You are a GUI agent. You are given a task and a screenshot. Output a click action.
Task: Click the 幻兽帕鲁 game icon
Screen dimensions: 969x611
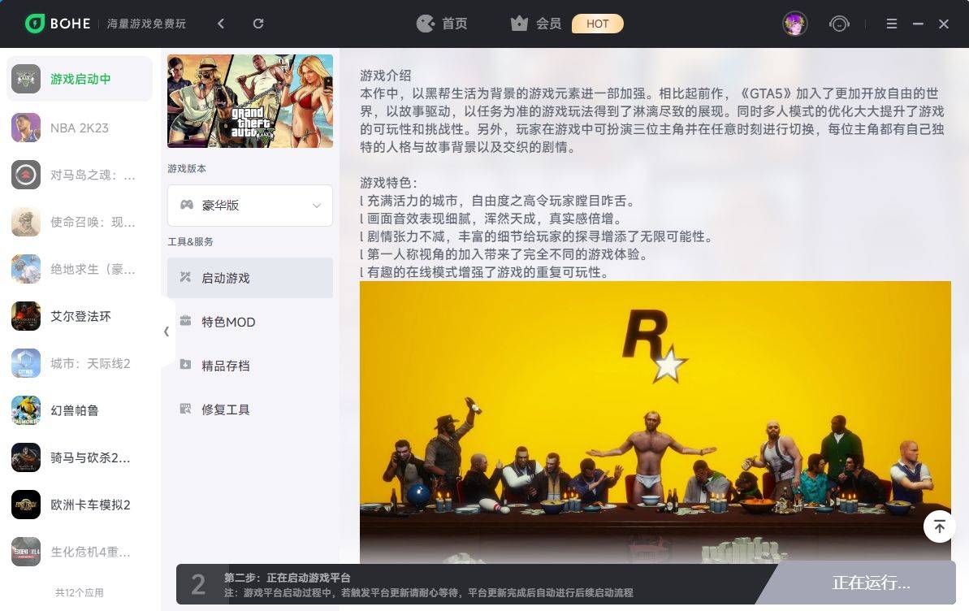tap(26, 410)
